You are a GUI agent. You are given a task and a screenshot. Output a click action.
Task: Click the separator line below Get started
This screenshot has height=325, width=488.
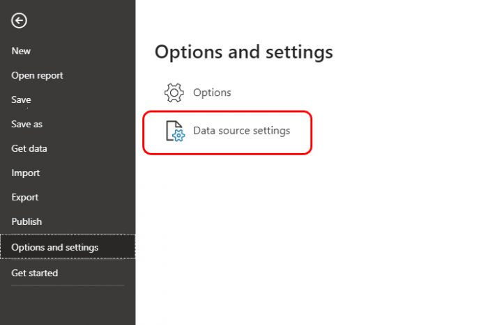coord(68,285)
